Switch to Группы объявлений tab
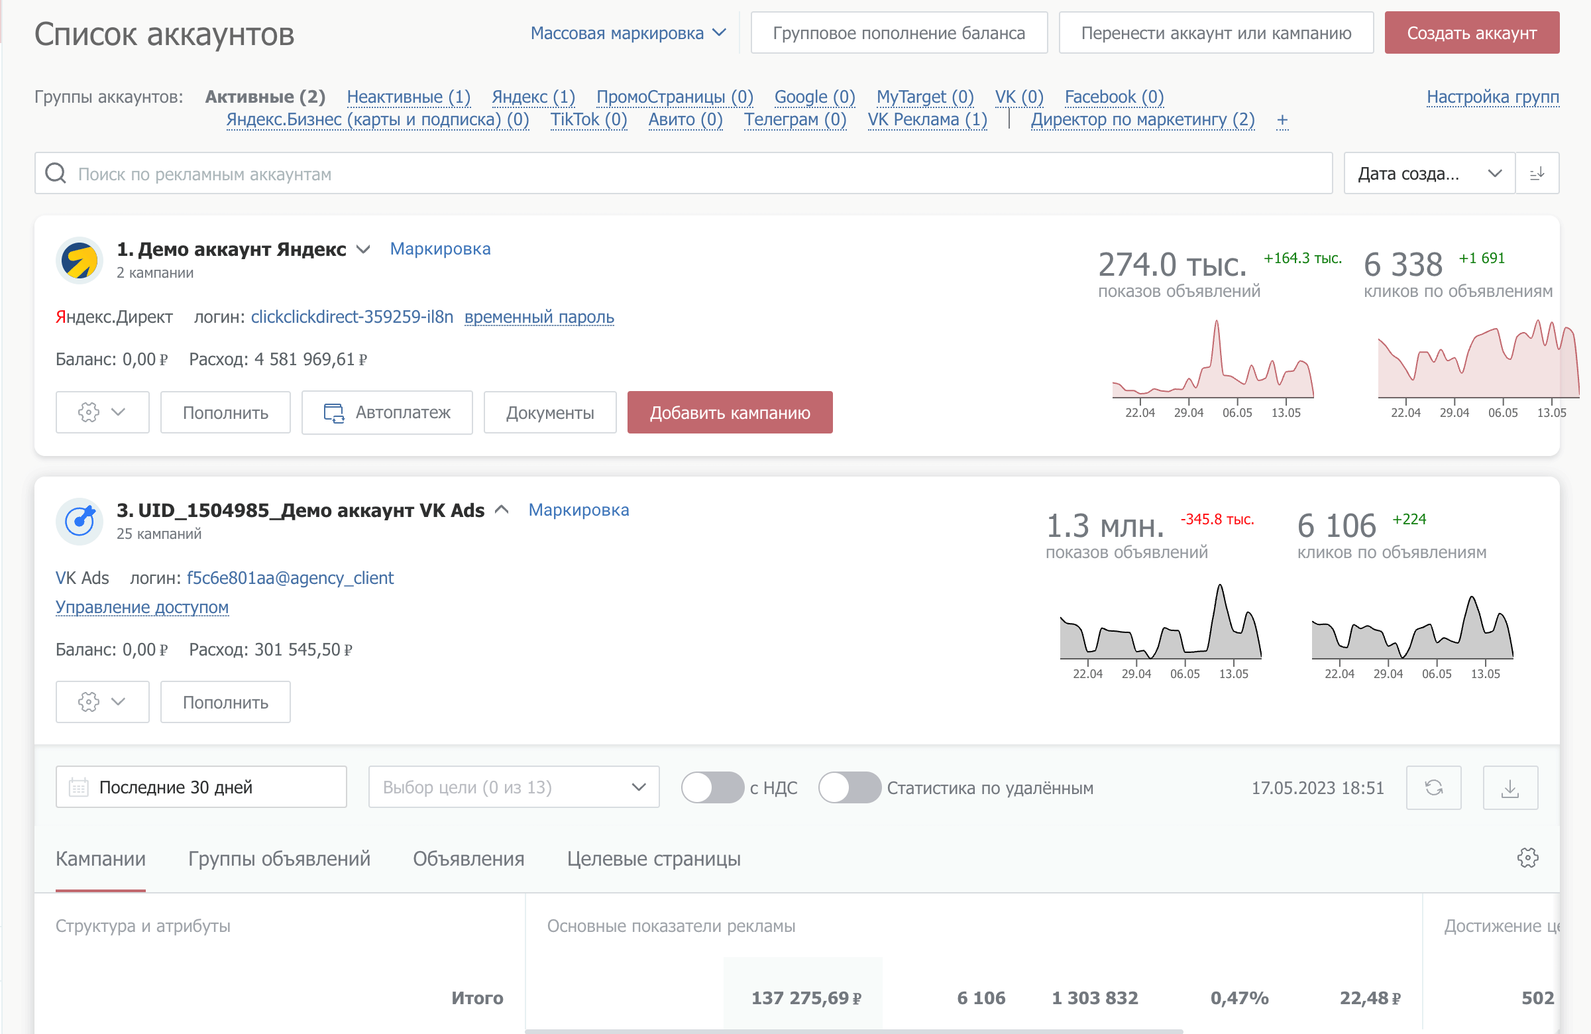The width and height of the screenshot is (1591, 1034). 279,859
